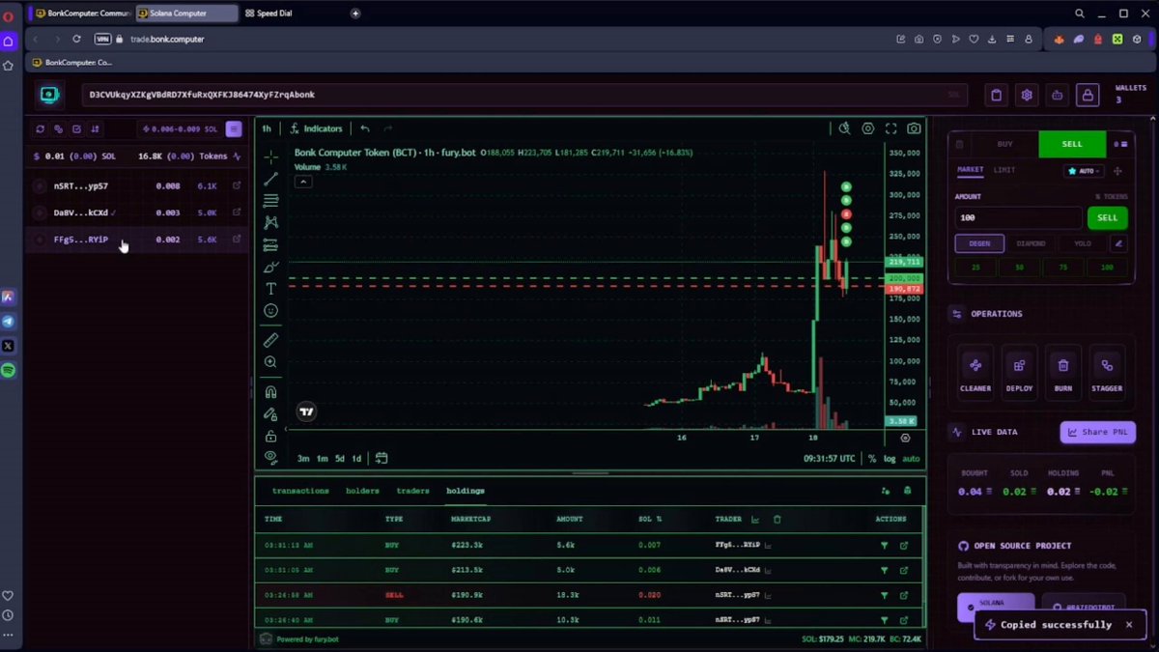Enter fullscreen chart mode
Image resolution: width=1159 pixels, height=652 pixels.
[x=890, y=128]
